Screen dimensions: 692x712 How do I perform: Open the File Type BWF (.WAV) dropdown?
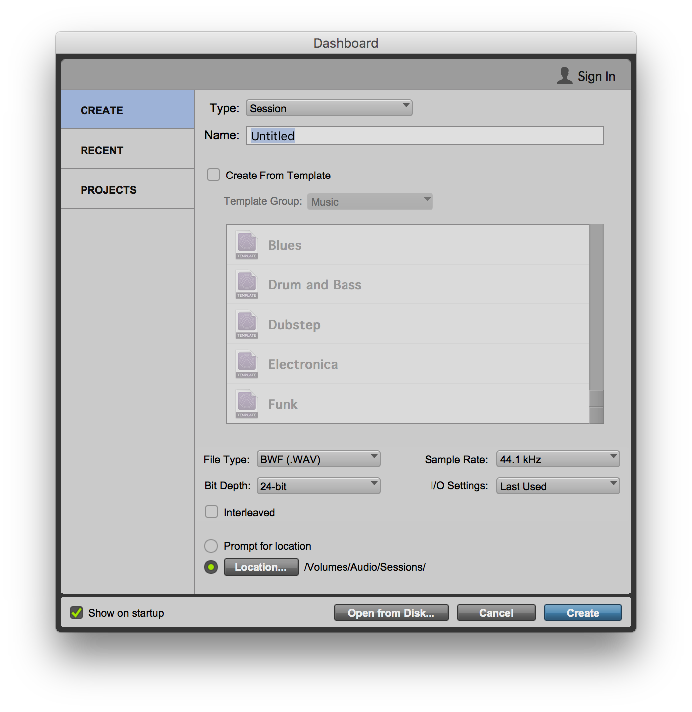point(318,459)
